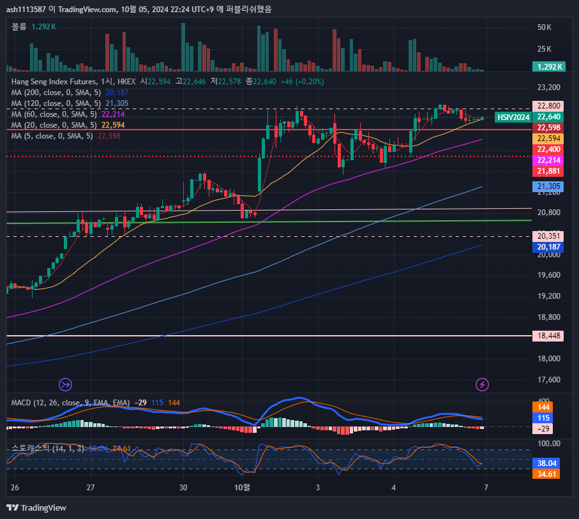Click the green 22,640 current price label
This screenshot has width=579, height=519.
coord(549,117)
